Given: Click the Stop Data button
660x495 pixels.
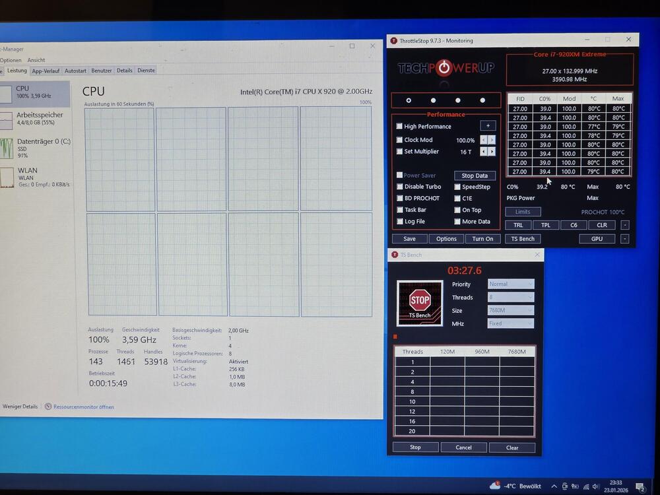Looking at the screenshot, I should pos(475,176).
